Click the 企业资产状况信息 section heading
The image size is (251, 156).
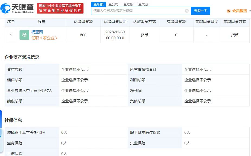[22, 57]
